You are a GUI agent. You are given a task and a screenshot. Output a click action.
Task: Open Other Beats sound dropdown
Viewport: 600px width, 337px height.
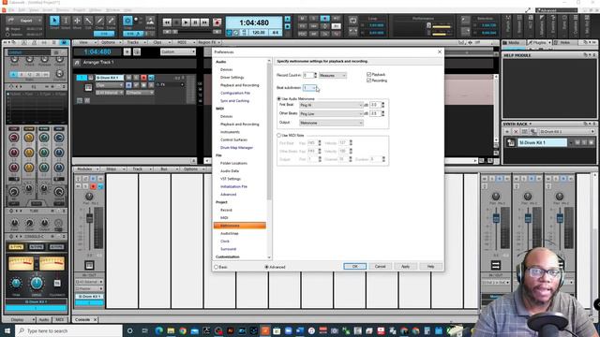331,114
